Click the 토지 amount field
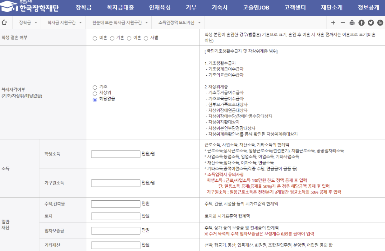 116,216
